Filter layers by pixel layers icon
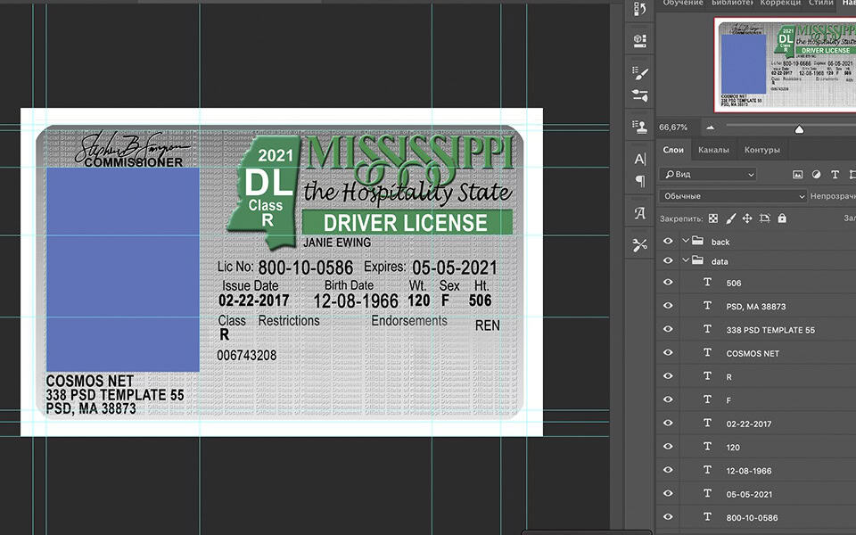The width and height of the screenshot is (856, 535). (797, 175)
